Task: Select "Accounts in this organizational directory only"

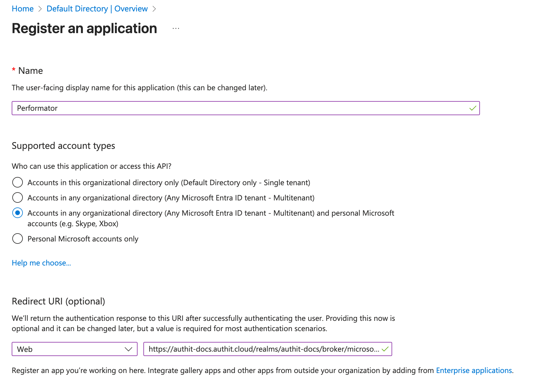Action: [x=17, y=182]
